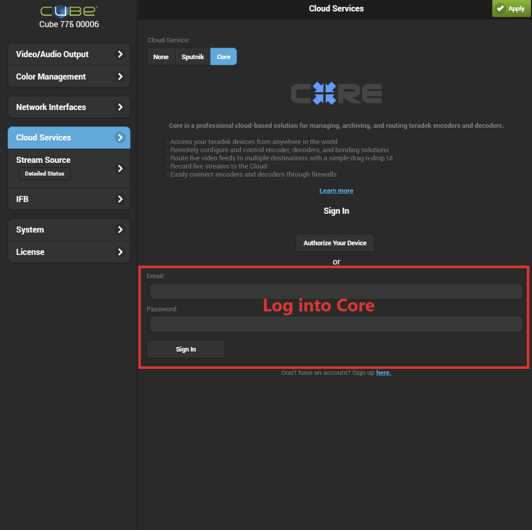Open the License panel
Screen dimensions: 532x530
pyautogui.click(x=68, y=252)
